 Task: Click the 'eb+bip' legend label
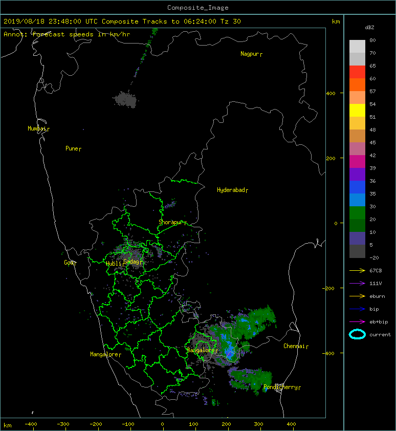(x=379, y=322)
